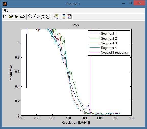Toggle the legend display icon
Viewport: 147px width, 129px height.
coord(70,16)
